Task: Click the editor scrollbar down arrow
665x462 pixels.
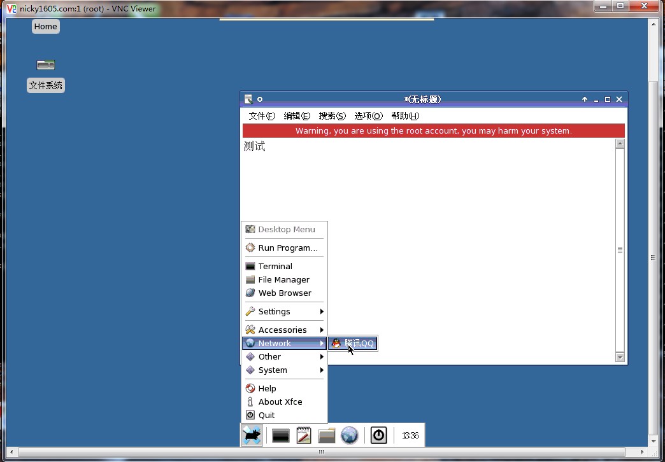Action: pyautogui.click(x=620, y=357)
